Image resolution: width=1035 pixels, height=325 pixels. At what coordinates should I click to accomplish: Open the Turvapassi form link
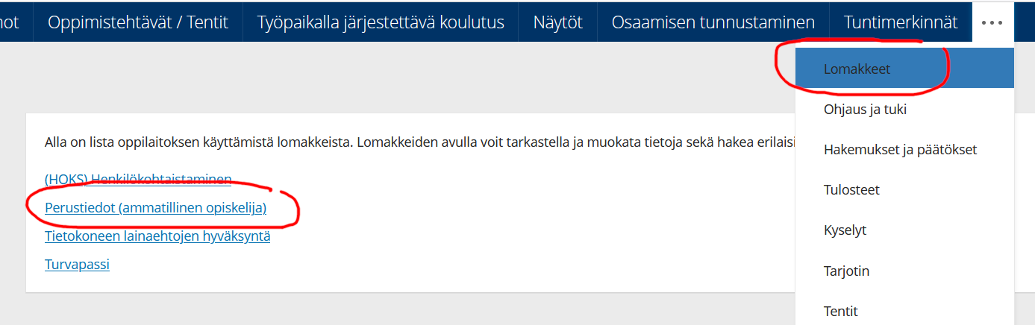pyautogui.click(x=77, y=264)
